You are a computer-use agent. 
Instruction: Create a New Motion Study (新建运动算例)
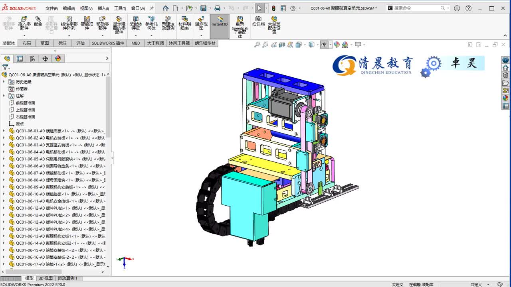[x=168, y=23]
